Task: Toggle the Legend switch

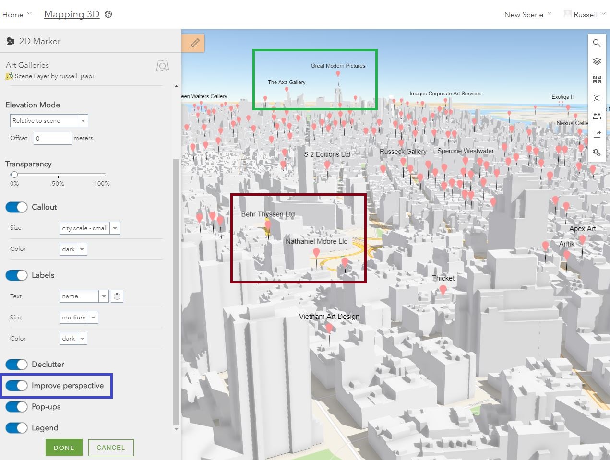Action: [16, 428]
